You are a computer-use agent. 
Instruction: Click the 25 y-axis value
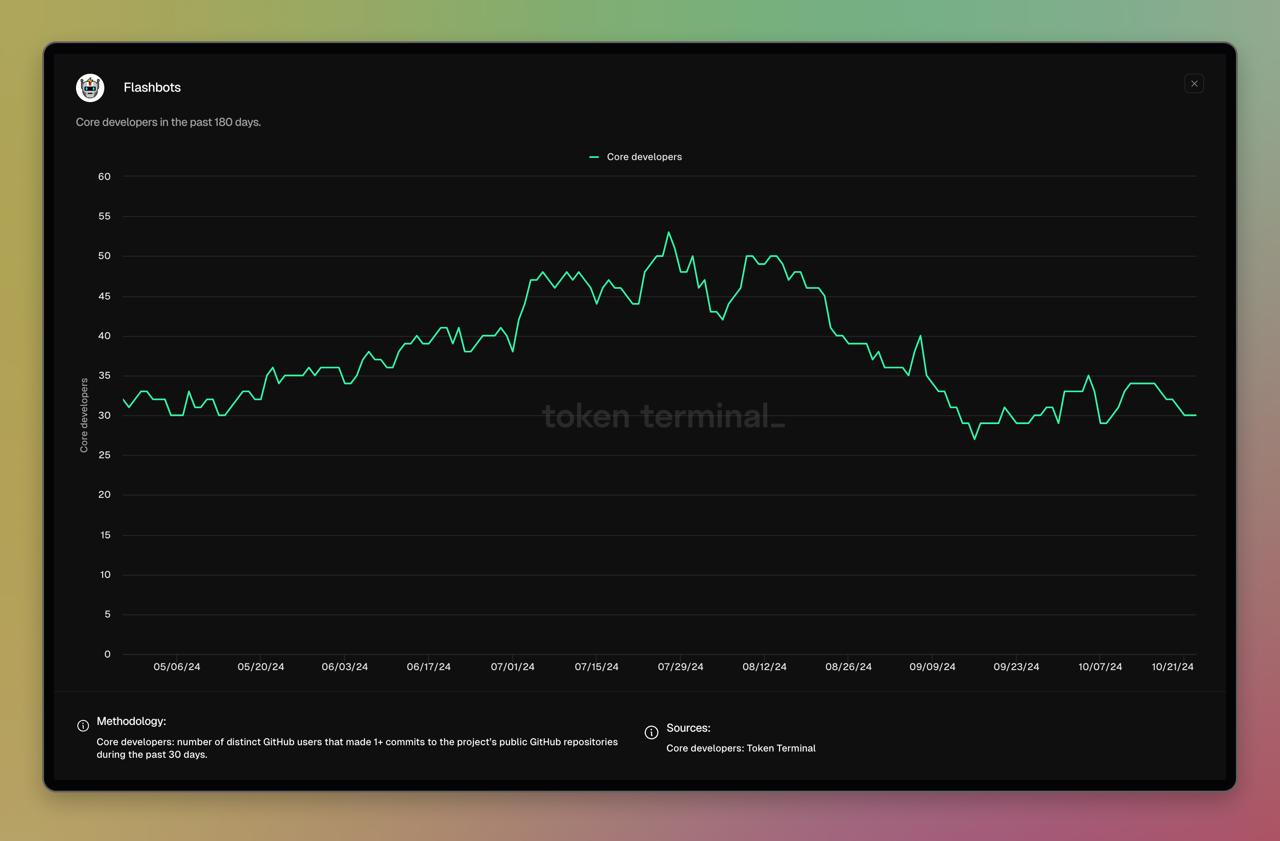coord(104,455)
